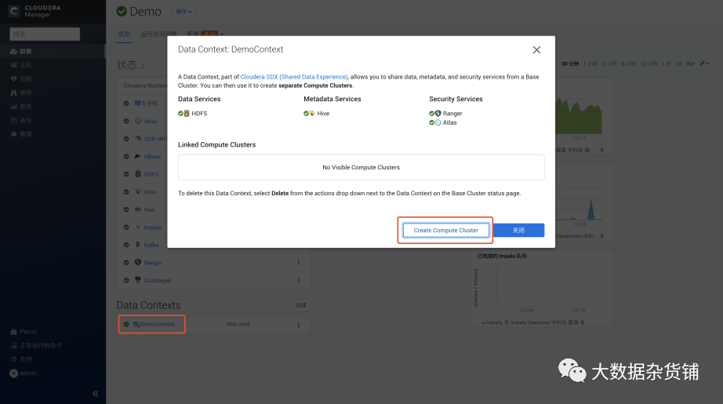
Task: Switch to the 状态 tab
Action: [x=124, y=35]
